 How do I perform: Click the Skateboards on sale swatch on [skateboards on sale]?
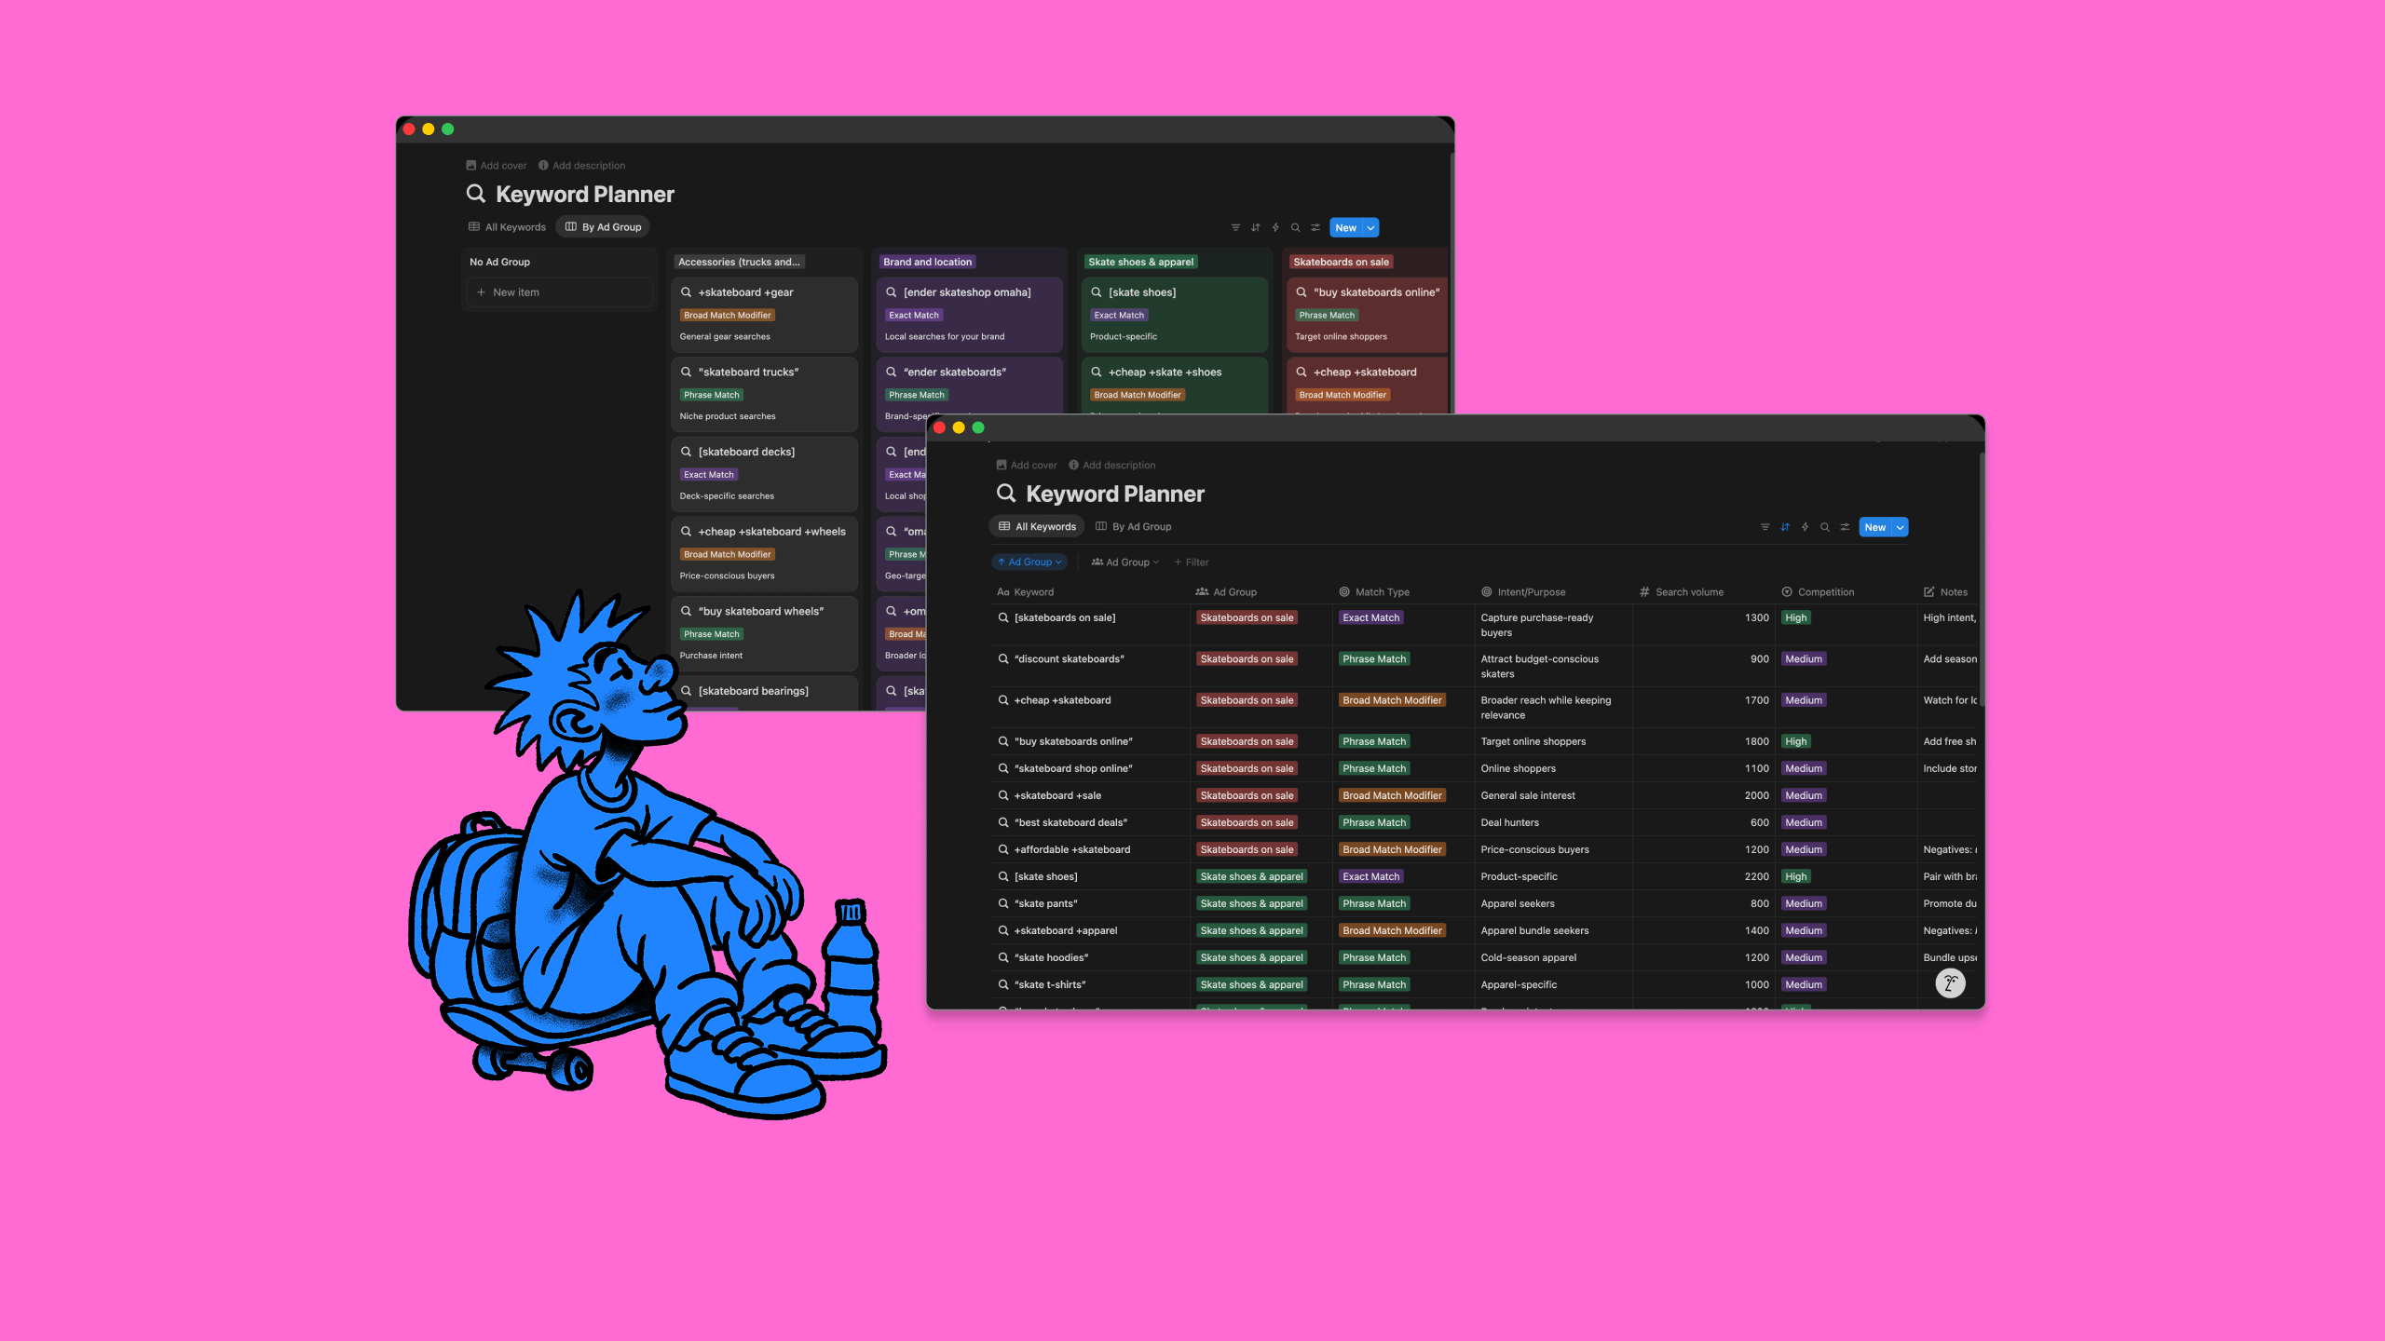pyautogui.click(x=1247, y=617)
